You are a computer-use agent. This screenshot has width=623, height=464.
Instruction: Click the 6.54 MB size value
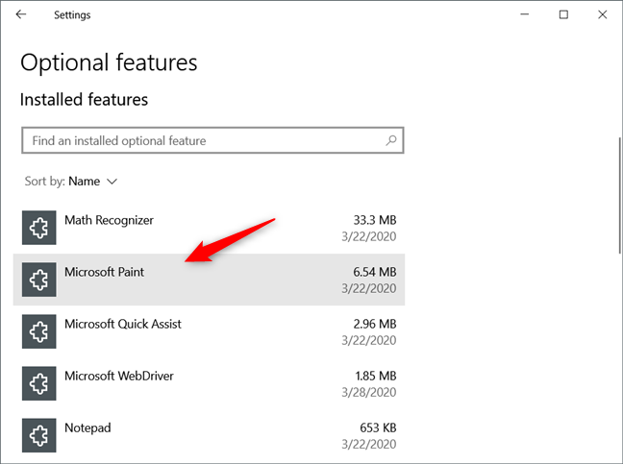375,272
